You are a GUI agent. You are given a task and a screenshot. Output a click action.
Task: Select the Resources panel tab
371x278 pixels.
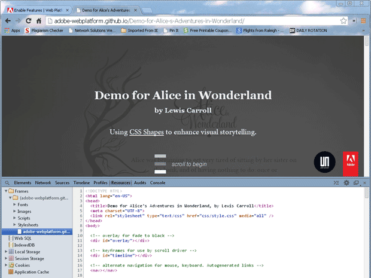point(121,183)
